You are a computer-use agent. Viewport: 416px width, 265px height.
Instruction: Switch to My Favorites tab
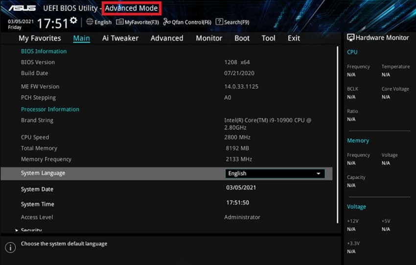[x=40, y=39]
